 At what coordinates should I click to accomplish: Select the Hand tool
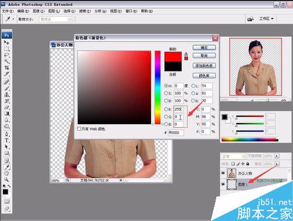[6, 174]
